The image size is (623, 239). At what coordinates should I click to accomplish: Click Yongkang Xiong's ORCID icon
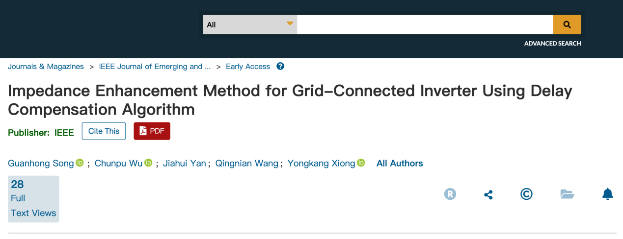[x=361, y=163]
